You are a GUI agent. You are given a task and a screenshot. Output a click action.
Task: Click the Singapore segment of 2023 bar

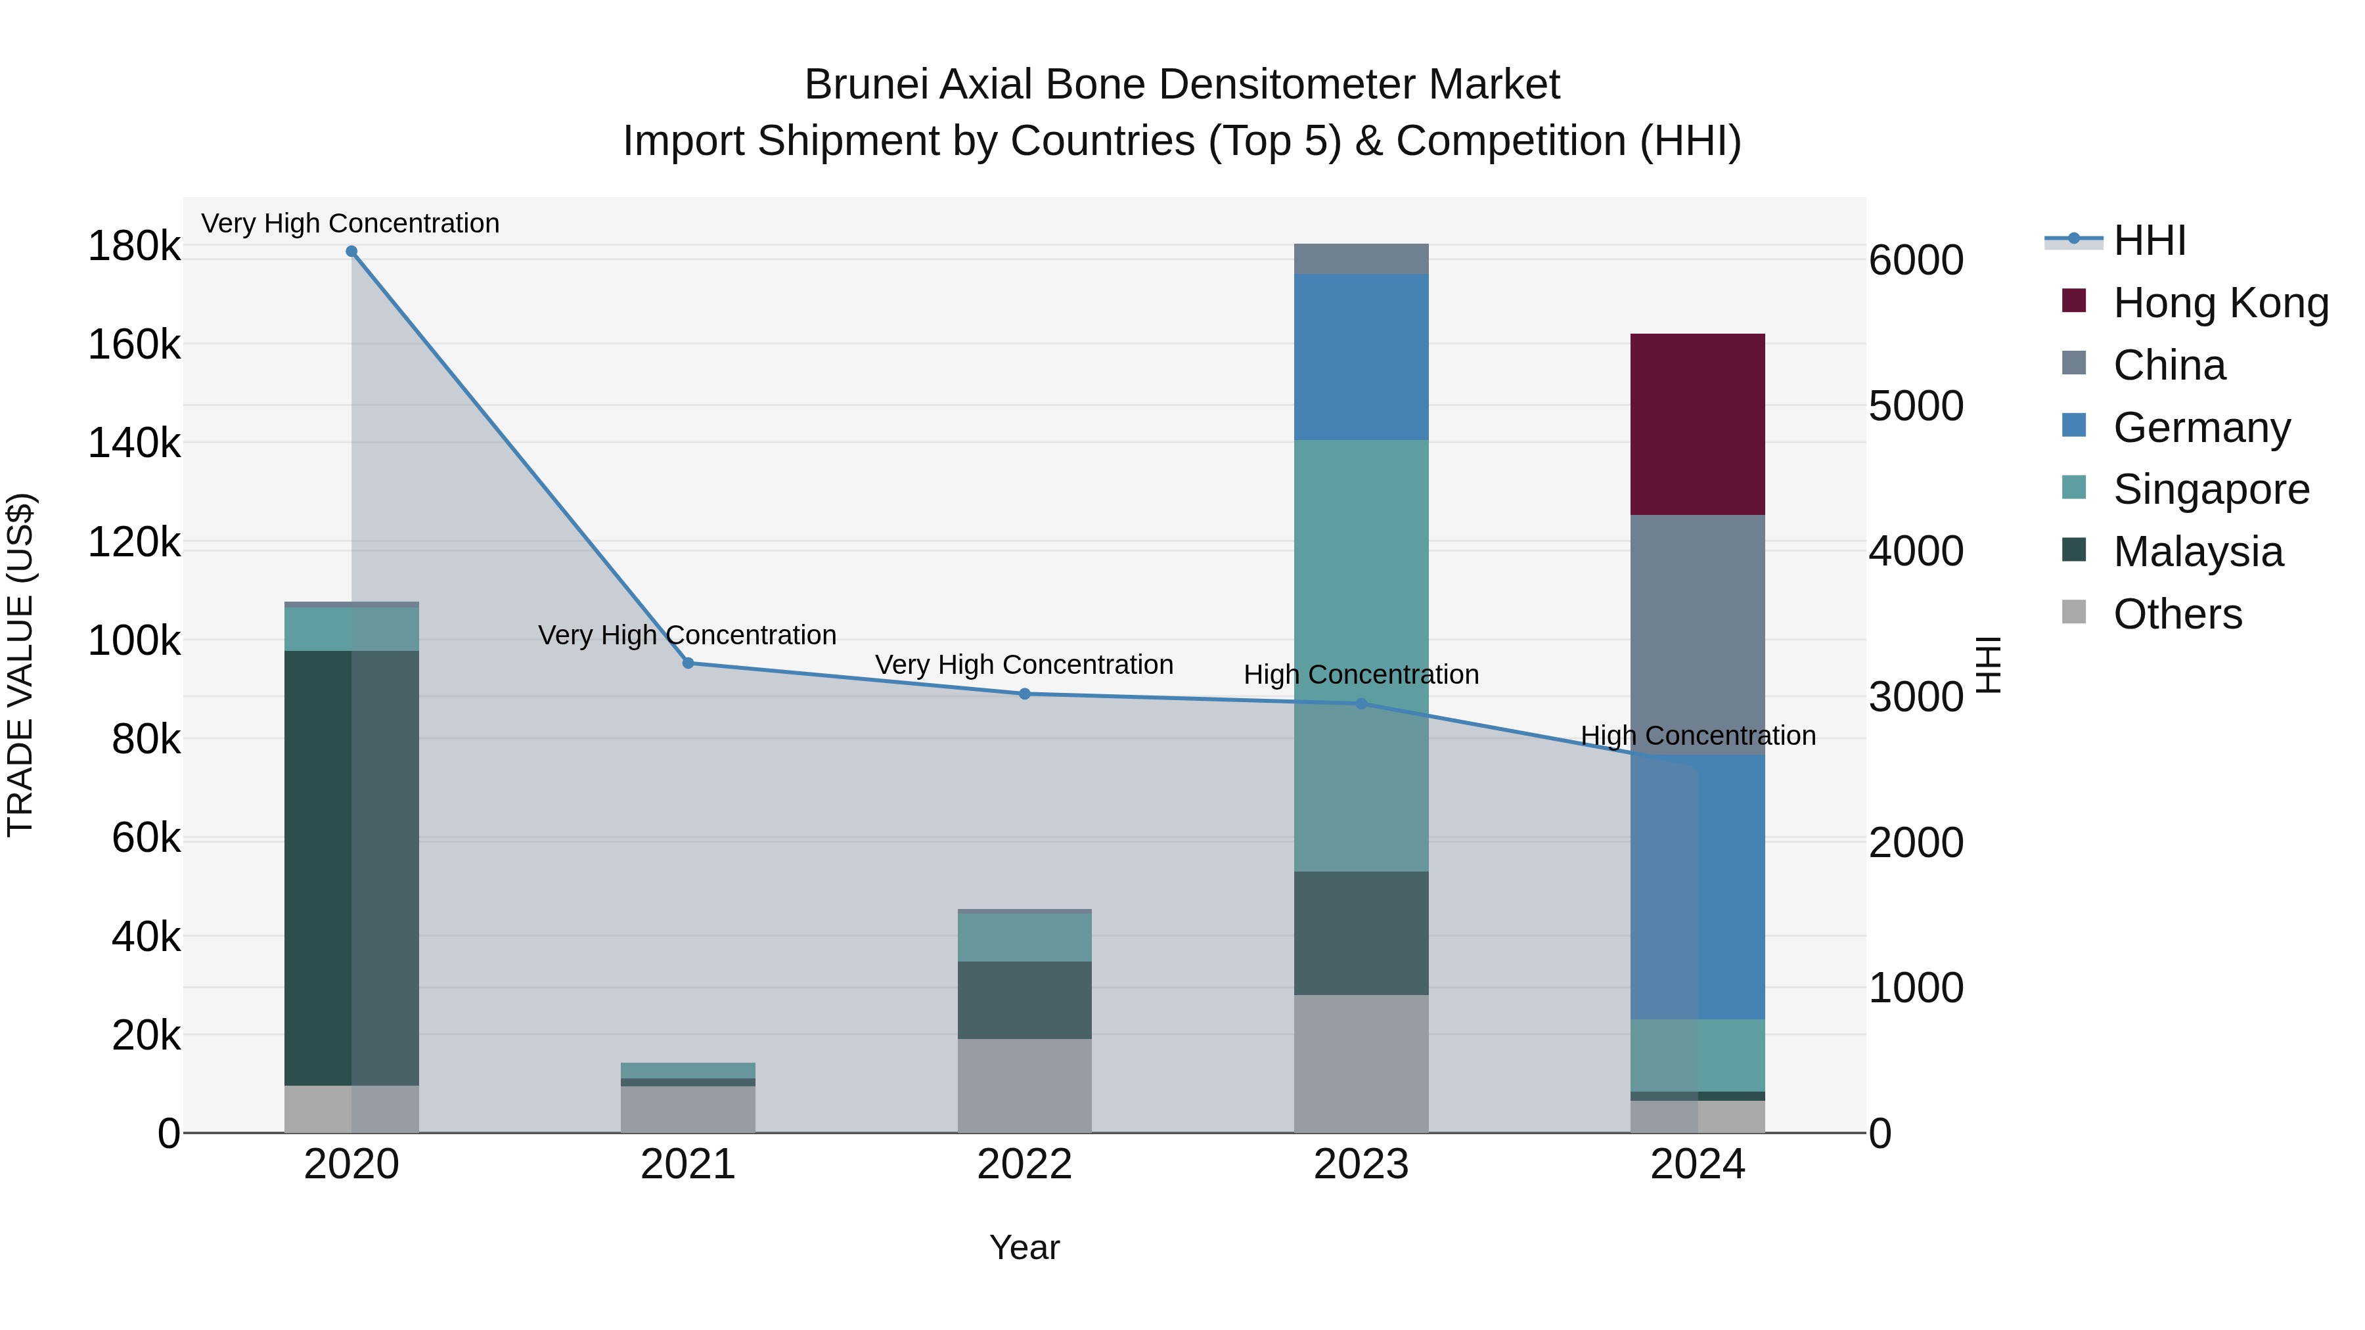1362,656
